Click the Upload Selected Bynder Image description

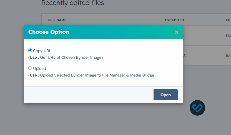98,75
